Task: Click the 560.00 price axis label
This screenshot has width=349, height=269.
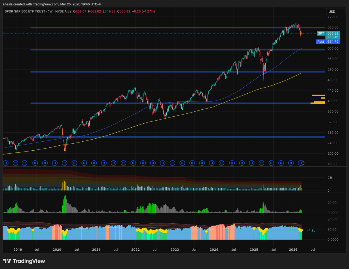Action: click(x=333, y=59)
